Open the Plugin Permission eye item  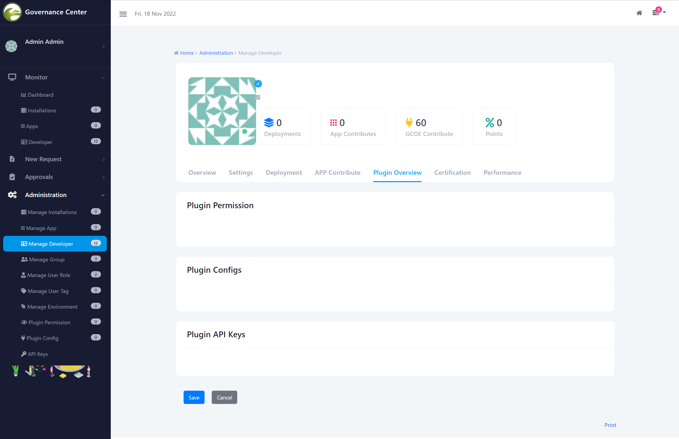[49, 322]
